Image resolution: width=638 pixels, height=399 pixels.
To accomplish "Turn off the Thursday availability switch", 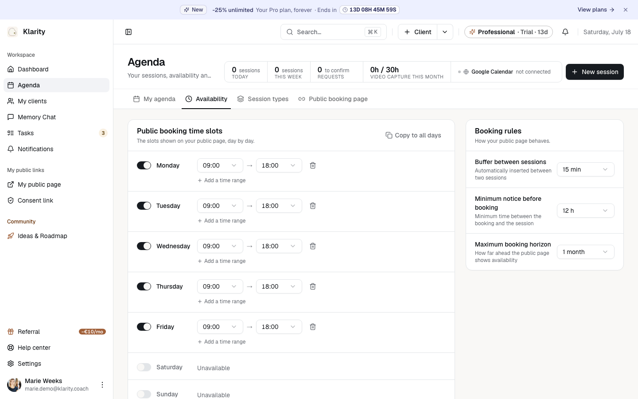I will coord(144,286).
